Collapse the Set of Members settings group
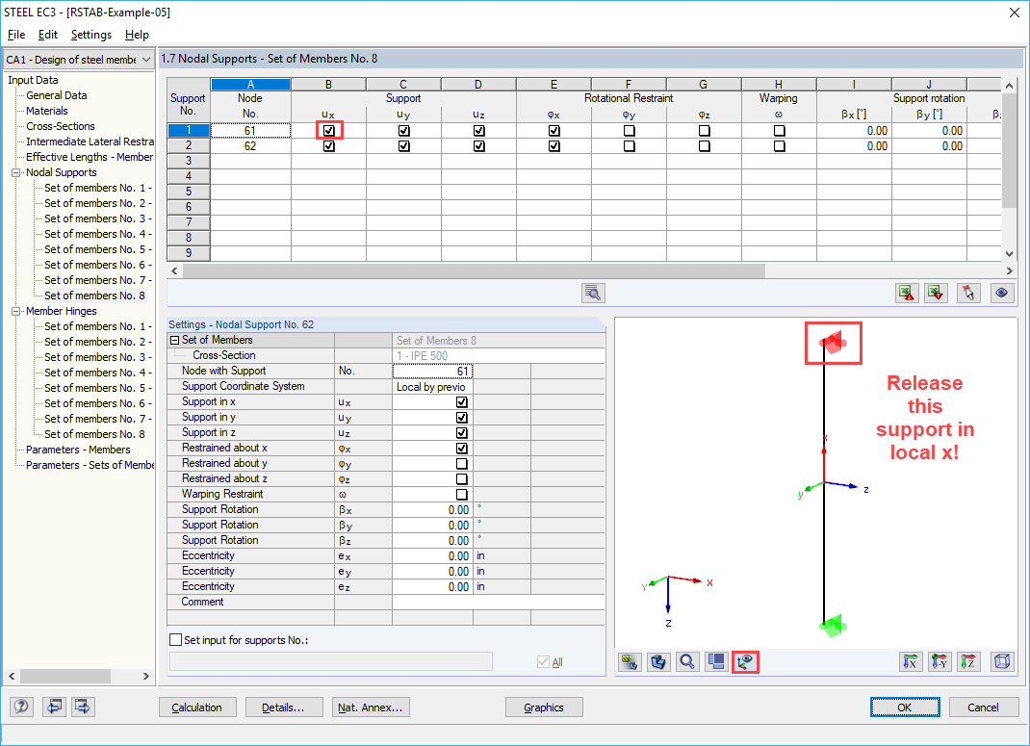This screenshot has height=746, width=1030. pos(173,340)
